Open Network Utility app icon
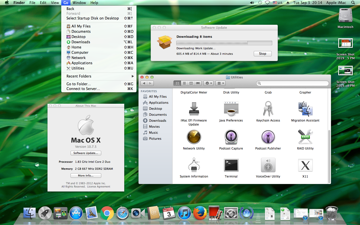 (194, 137)
